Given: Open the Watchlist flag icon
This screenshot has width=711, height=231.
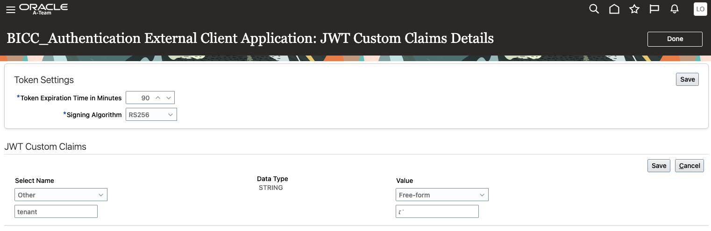Looking at the screenshot, I should click(654, 9).
